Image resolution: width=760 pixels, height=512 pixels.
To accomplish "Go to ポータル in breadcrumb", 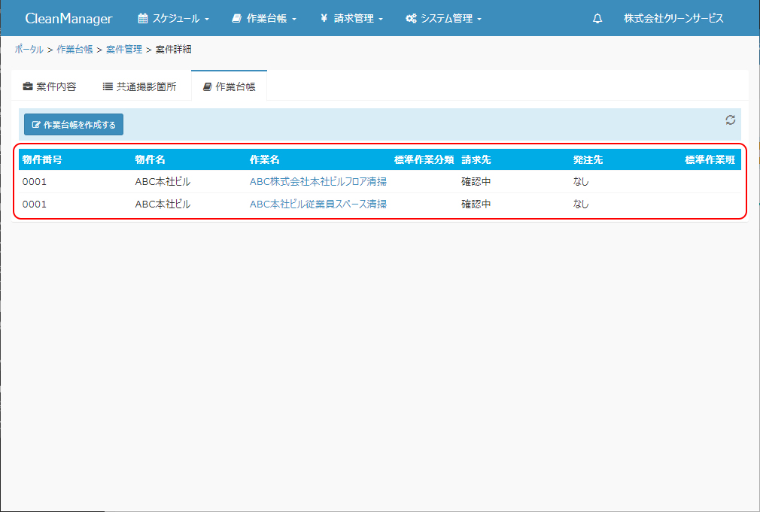I will point(29,49).
